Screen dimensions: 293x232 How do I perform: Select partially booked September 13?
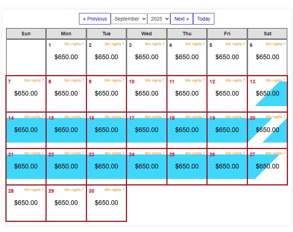267,93
